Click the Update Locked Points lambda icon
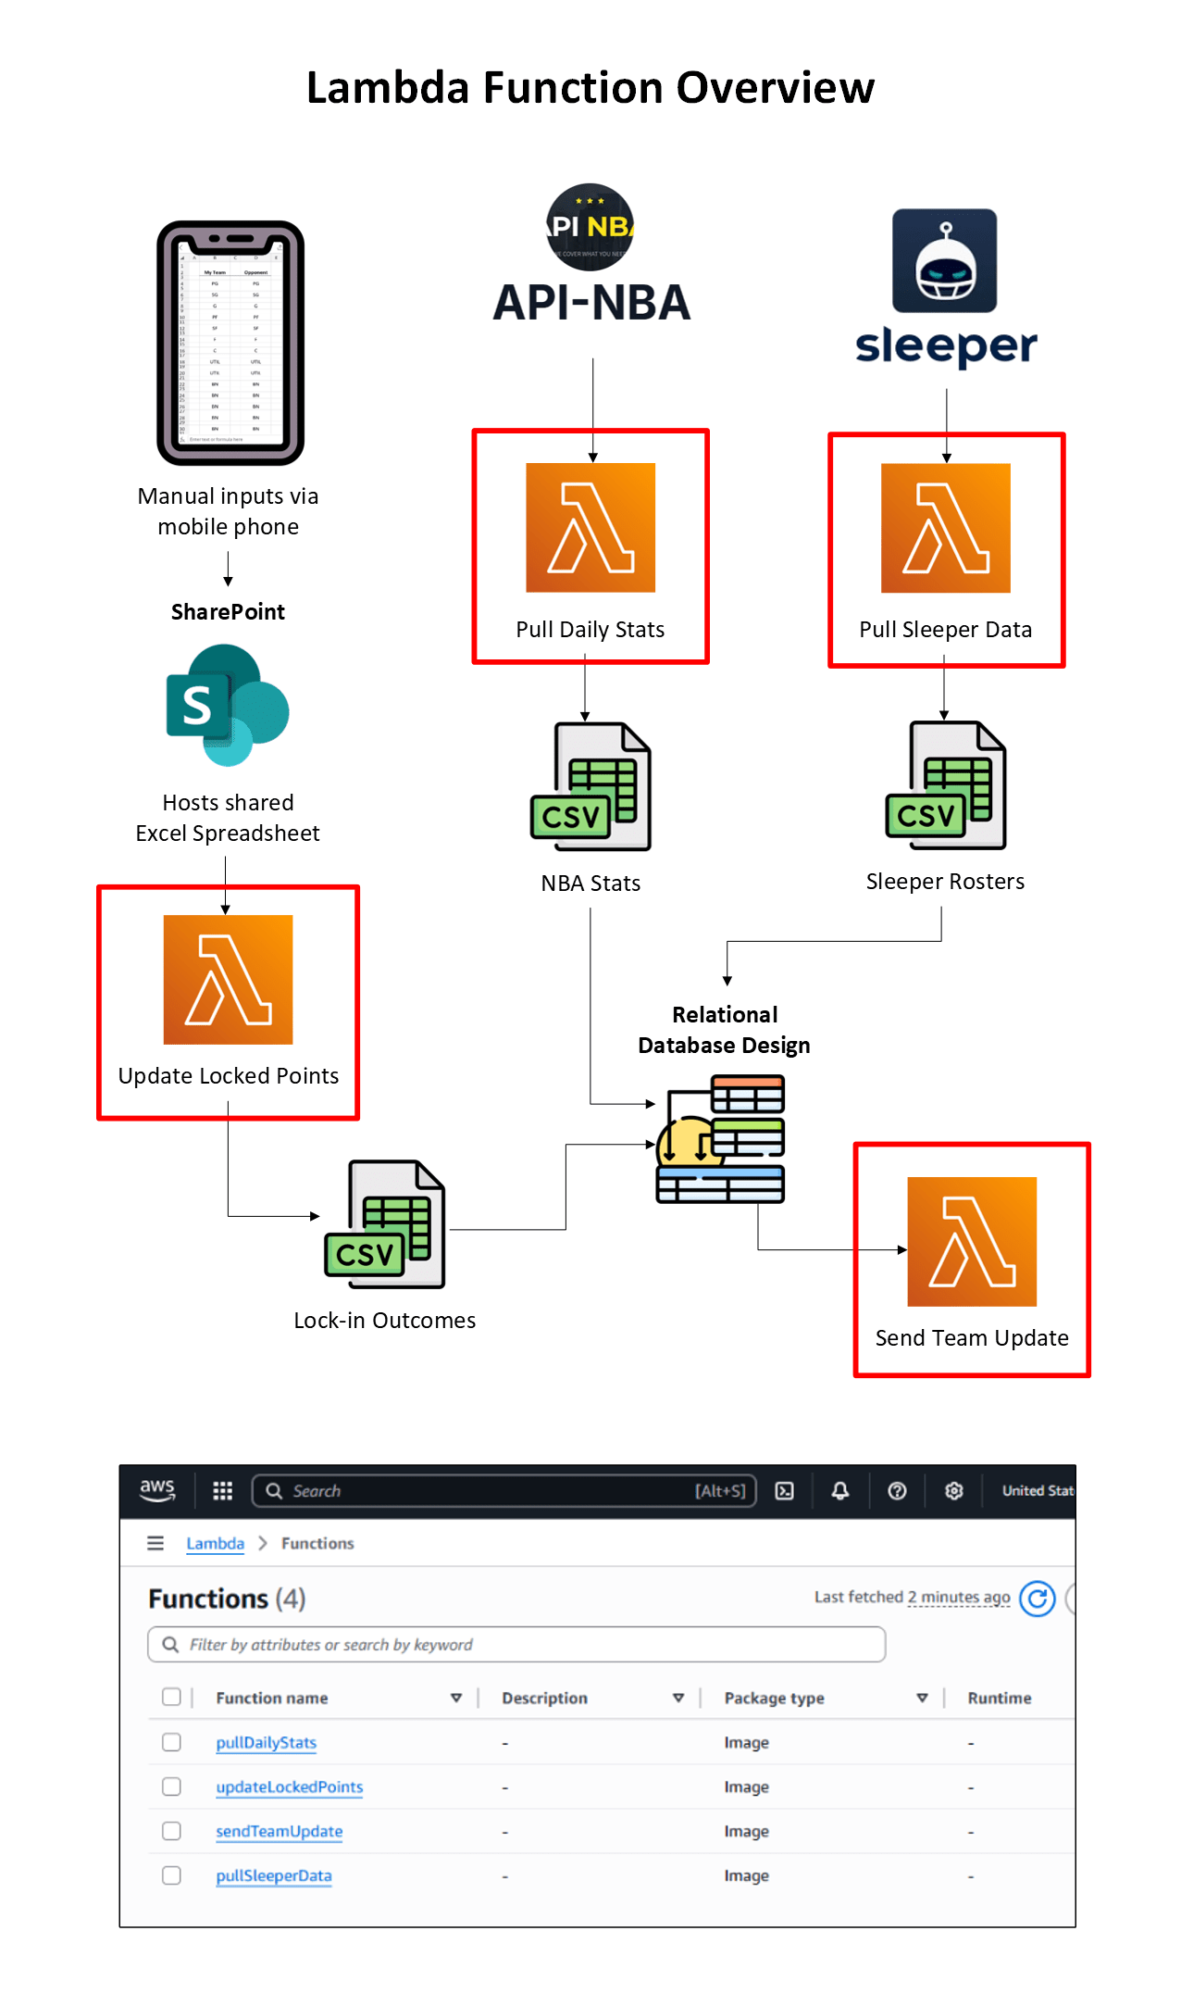The image size is (1181, 2006). pos(228,980)
